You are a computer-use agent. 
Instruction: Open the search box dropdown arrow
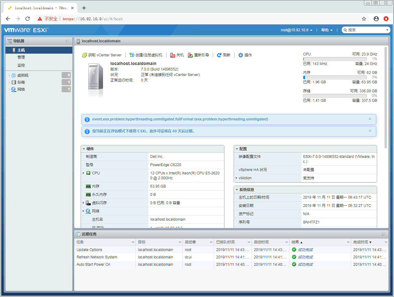click(387, 30)
